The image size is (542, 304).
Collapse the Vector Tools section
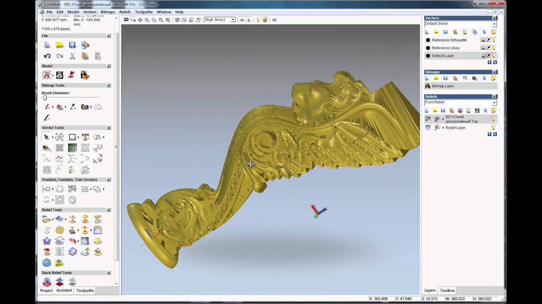coord(109,128)
